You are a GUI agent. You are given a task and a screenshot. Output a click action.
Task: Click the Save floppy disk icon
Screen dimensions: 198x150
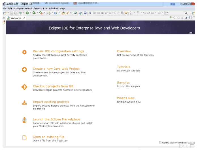pos(12,13)
